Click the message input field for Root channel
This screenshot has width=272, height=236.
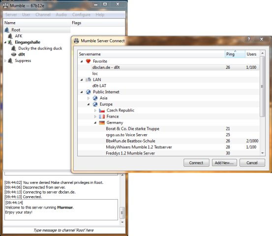tap(64, 230)
